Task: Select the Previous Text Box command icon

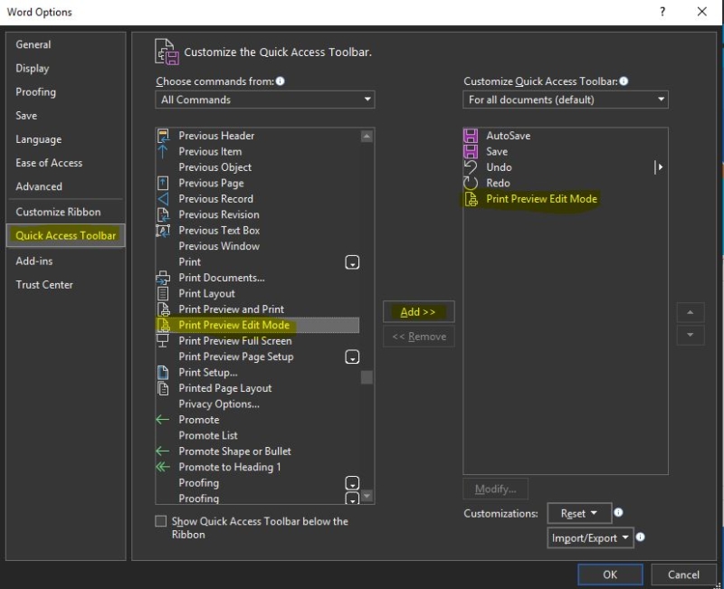Action: pos(164,230)
